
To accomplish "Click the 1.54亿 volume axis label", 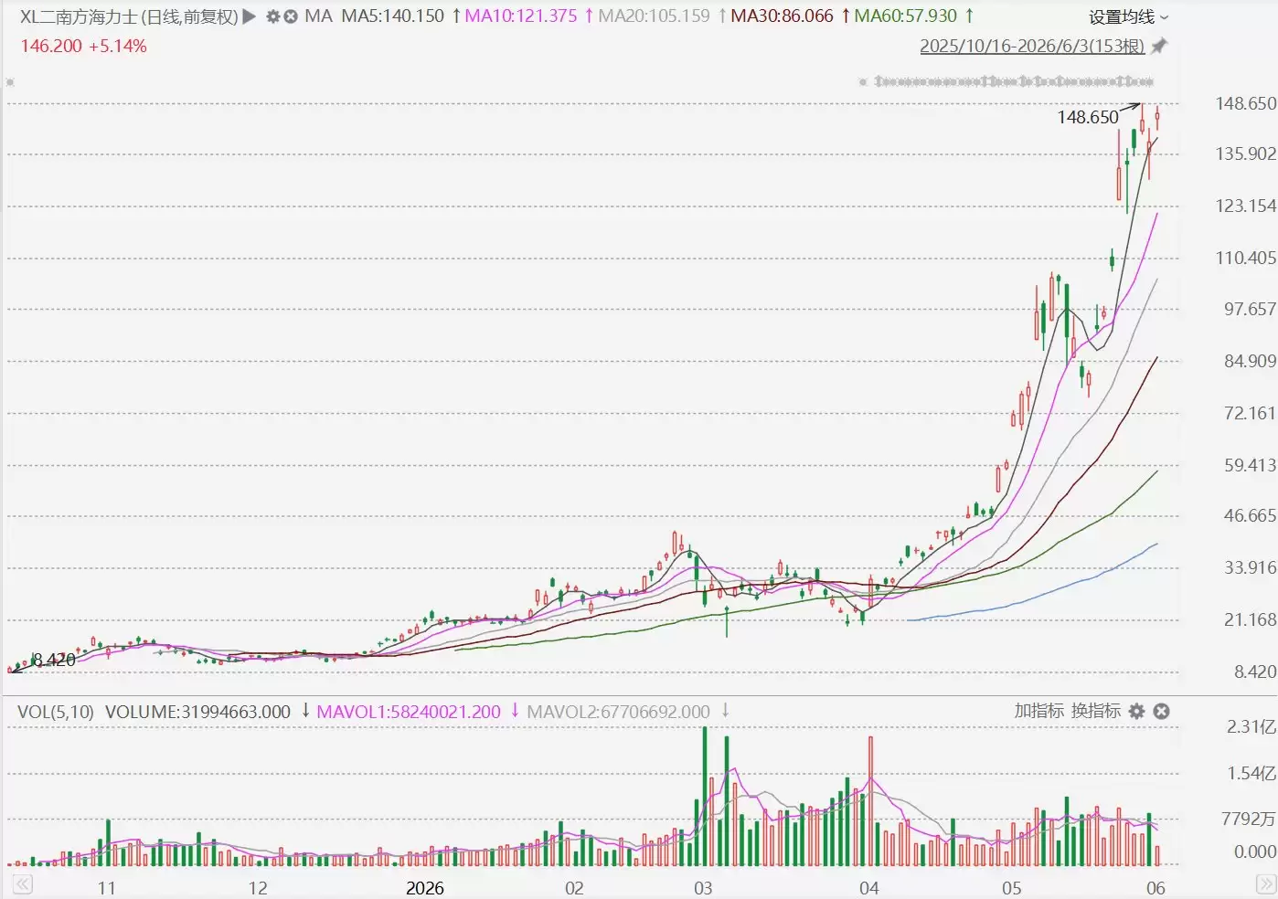I will coord(1251,774).
